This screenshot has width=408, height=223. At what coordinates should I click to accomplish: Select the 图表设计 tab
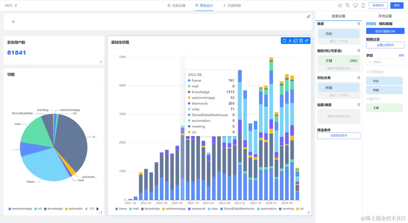click(x=204, y=5)
